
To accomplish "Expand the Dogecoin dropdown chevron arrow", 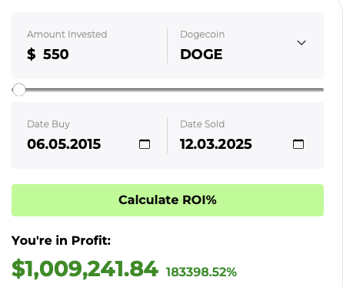I will point(301,43).
